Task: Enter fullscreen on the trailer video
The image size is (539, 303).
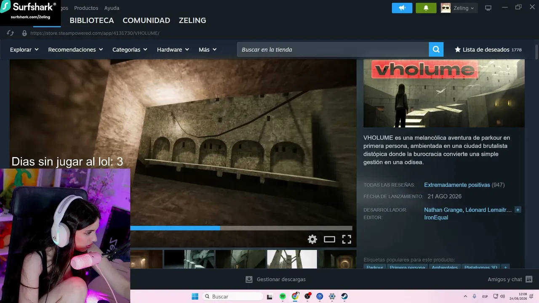Action: coord(347,239)
